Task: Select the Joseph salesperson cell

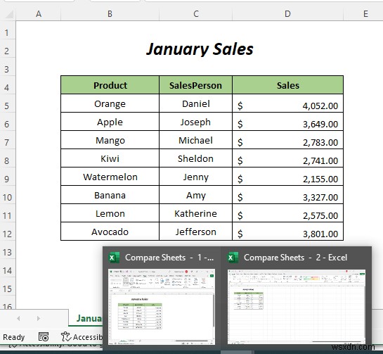Action: tap(195, 122)
